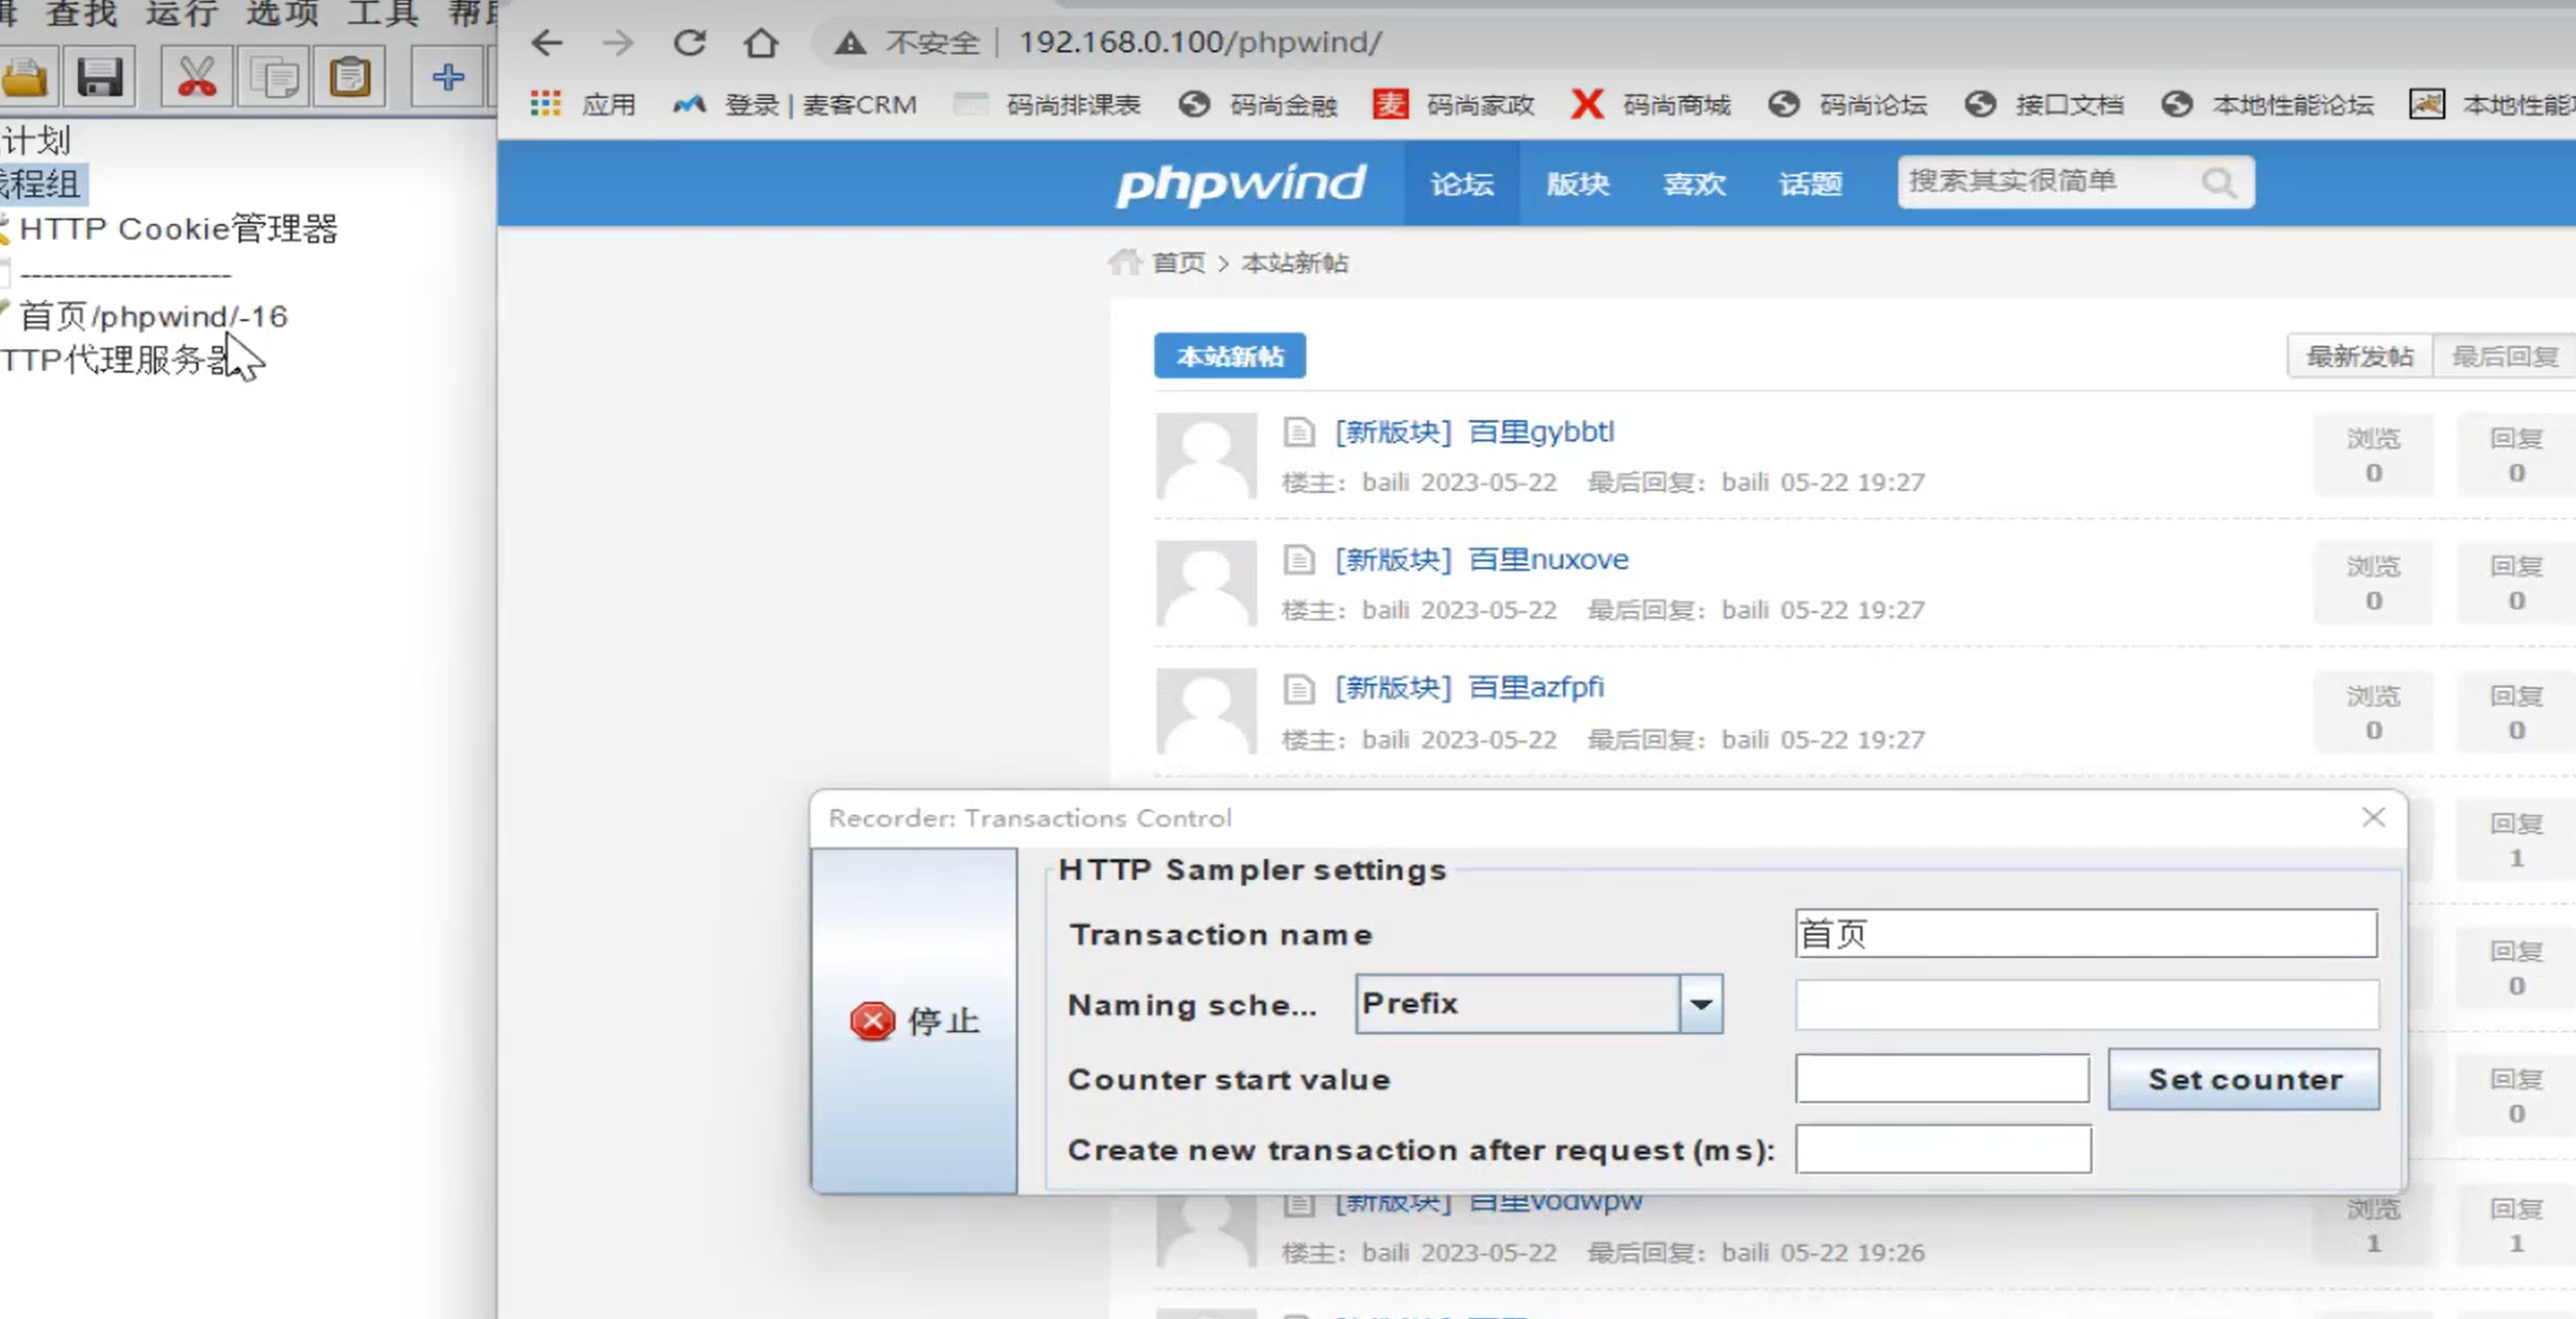Click the browser forward arrow
The image size is (2576, 1319).
[x=618, y=43]
